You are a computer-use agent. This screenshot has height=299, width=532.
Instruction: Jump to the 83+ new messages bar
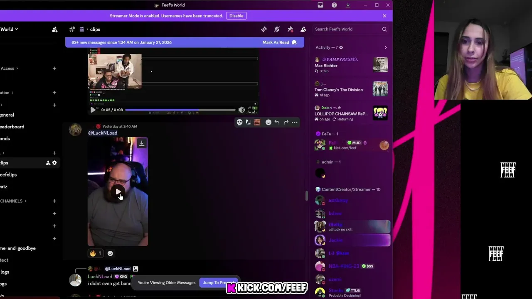pyautogui.click(x=185, y=42)
